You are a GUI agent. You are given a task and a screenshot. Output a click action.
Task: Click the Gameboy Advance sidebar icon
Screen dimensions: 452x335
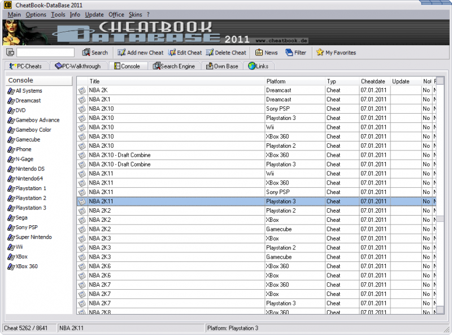tap(11, 120)
